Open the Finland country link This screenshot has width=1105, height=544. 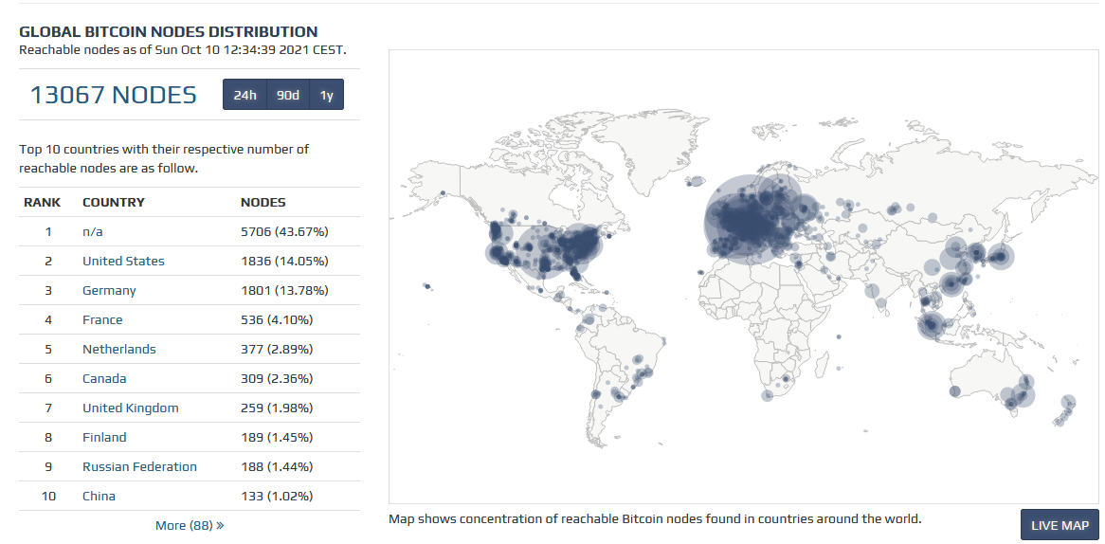click(104, 437)
